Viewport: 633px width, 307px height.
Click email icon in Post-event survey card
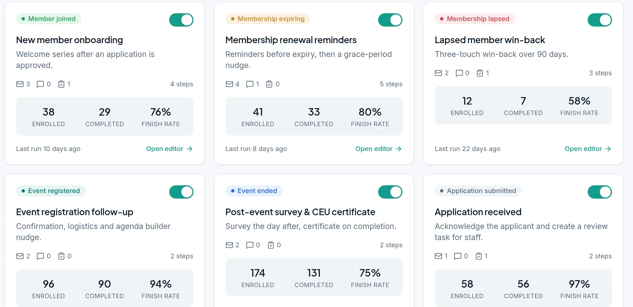point(229,245)
